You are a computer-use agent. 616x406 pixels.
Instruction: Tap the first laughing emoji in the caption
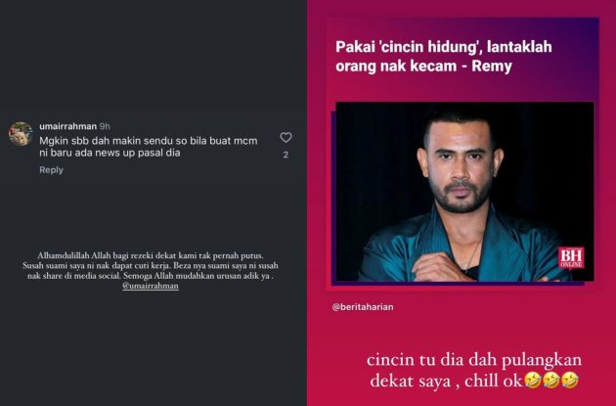532,381
